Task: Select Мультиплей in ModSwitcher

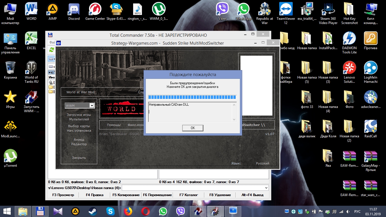Action: 79,119
